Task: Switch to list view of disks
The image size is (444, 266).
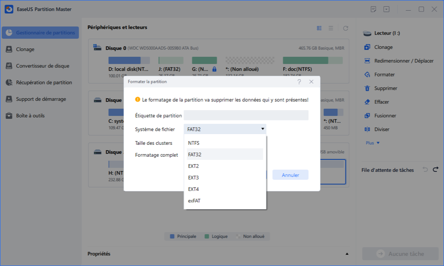Action: 331,28
